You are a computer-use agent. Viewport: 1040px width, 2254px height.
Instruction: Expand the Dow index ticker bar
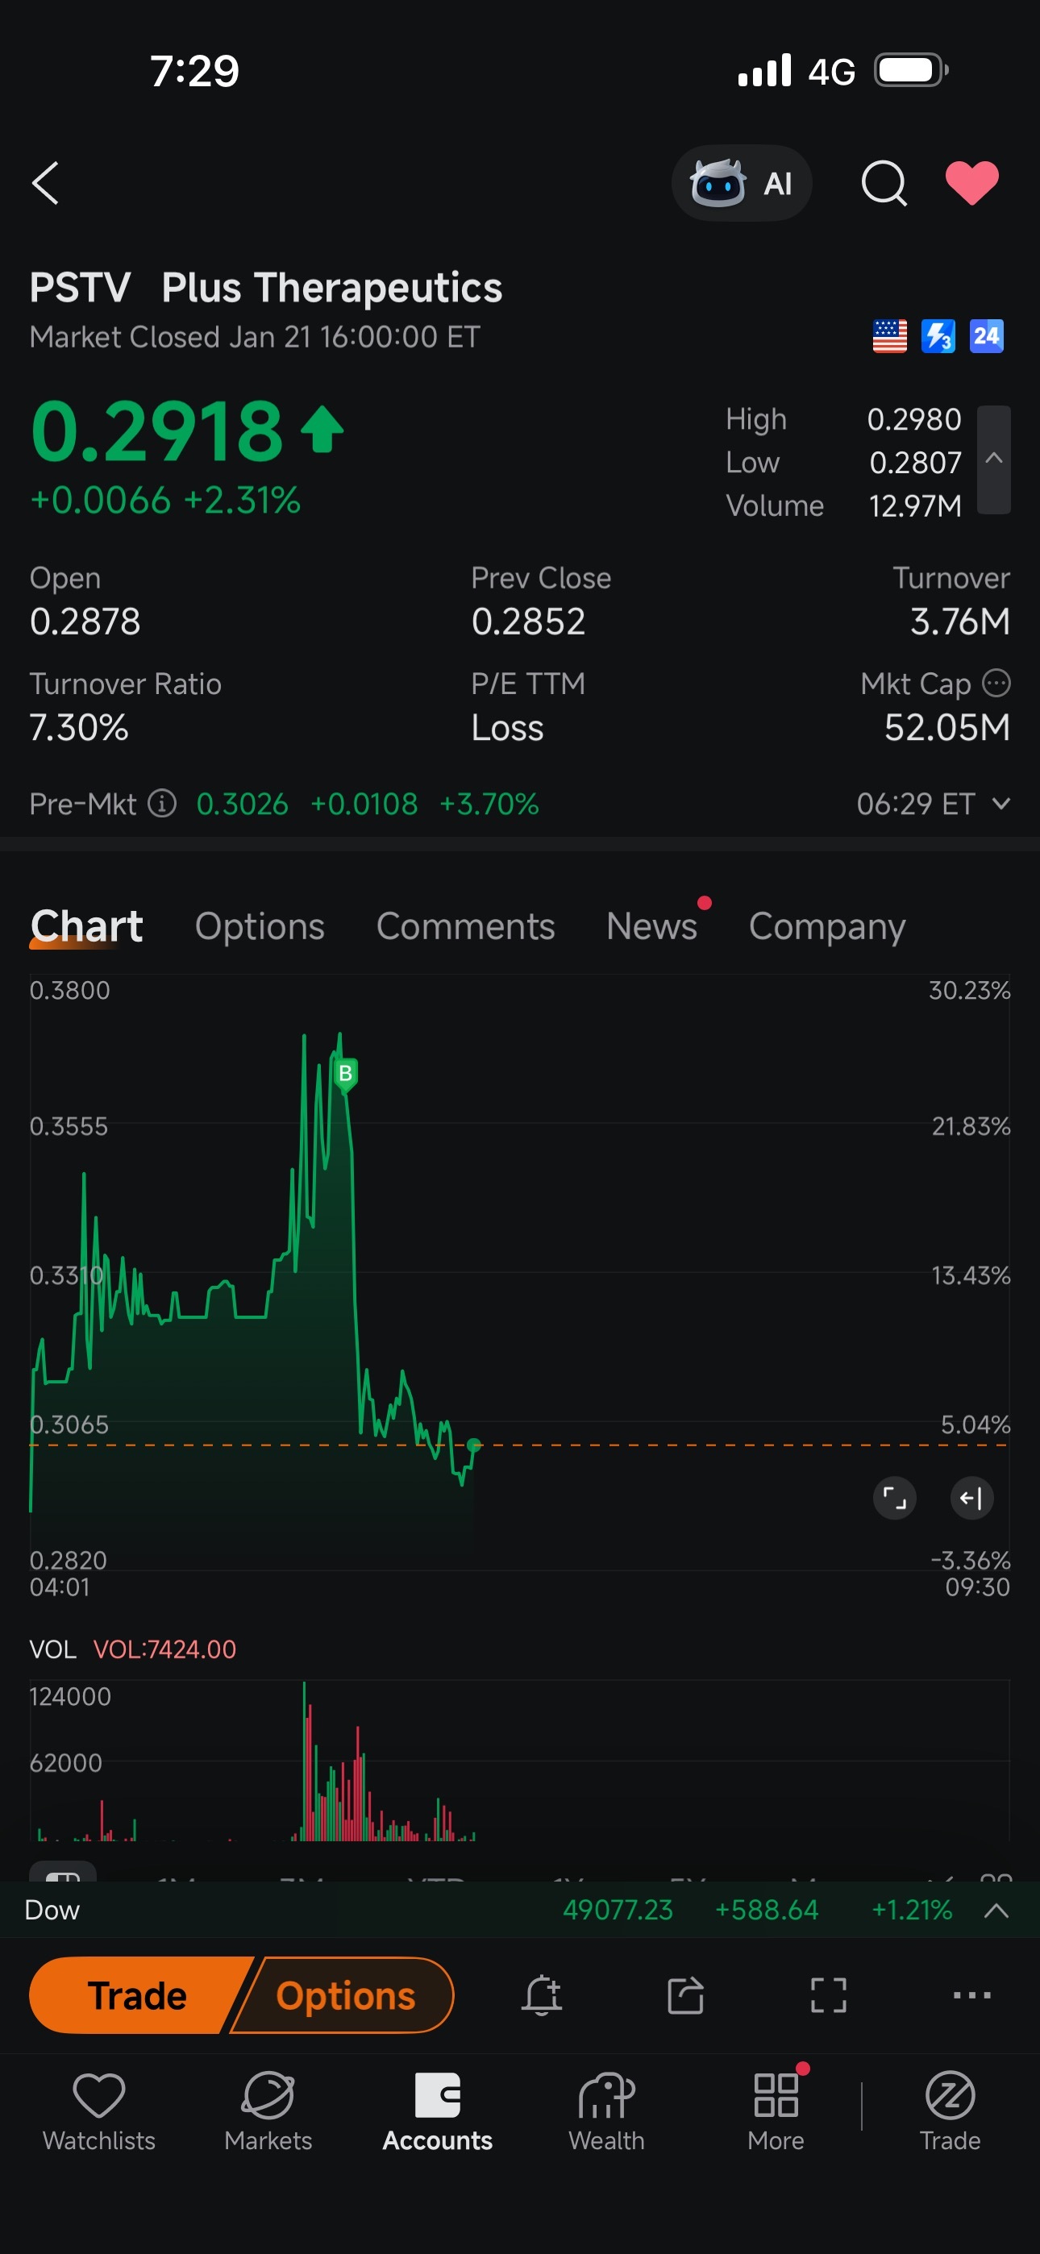(x=996, y=1910)
